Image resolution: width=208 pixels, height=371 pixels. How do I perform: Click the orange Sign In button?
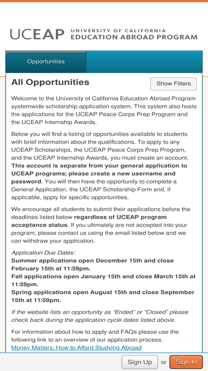pyautogui.click(x=186, y=362)
